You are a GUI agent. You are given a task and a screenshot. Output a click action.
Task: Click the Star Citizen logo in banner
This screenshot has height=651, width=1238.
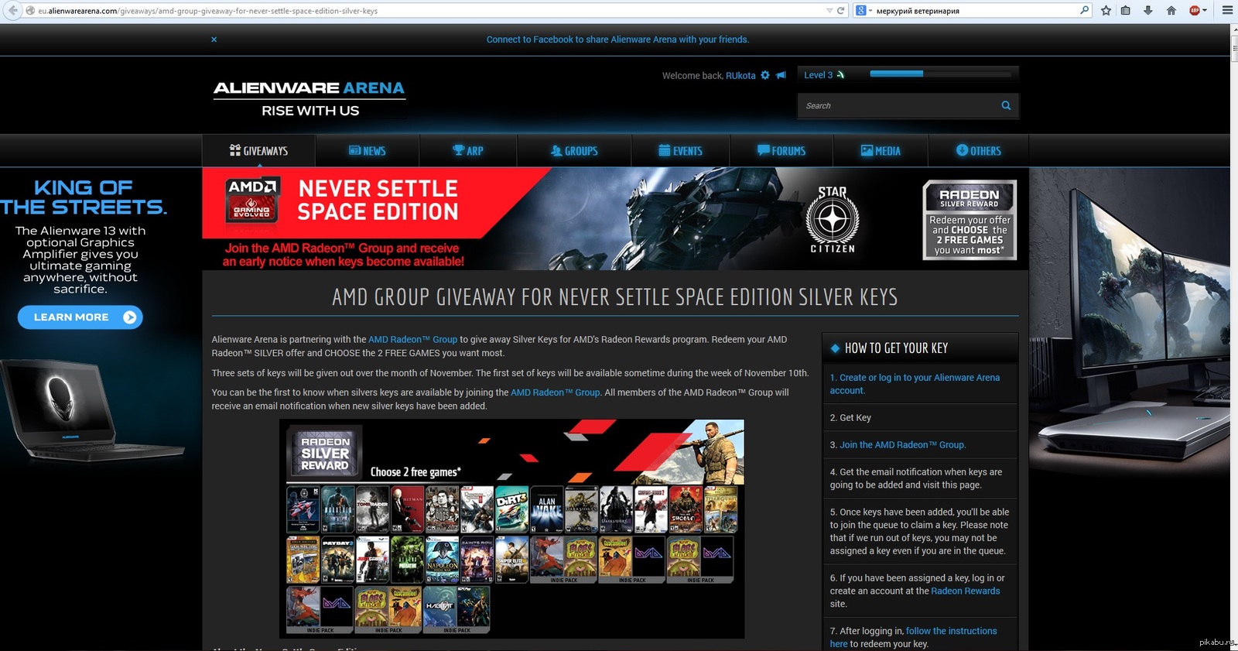(x=833, y=220)
